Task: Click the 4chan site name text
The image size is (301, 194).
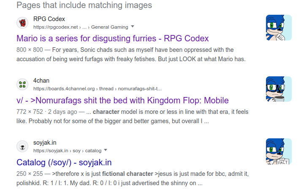Action: pyautogui.click(x=41, y=81)
